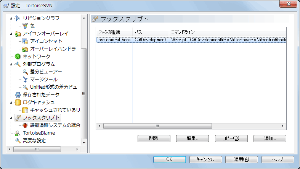
Task: Click the 編集... button
Action: (192, 138)
